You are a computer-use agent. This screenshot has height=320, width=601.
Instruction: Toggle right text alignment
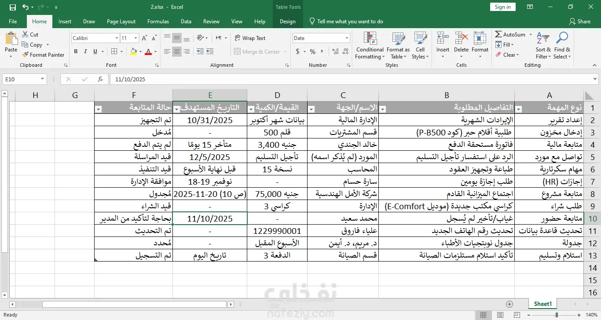(187, 52)
